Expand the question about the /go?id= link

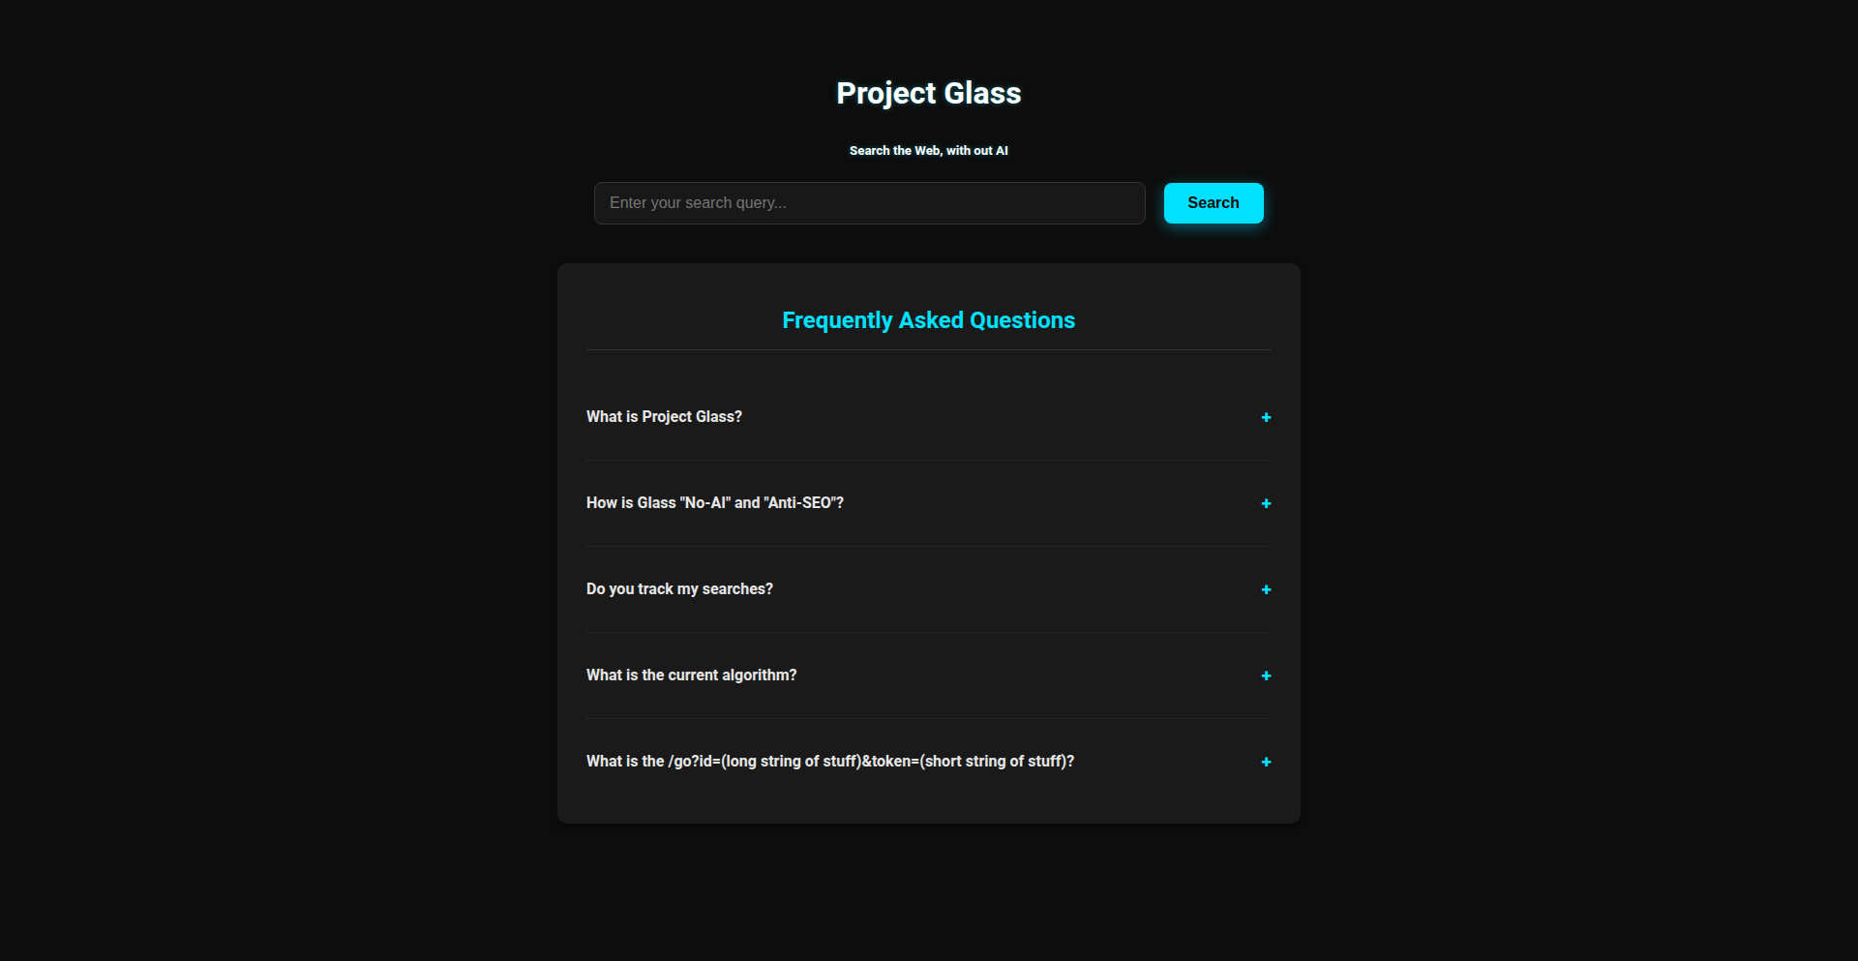[829, 762]
